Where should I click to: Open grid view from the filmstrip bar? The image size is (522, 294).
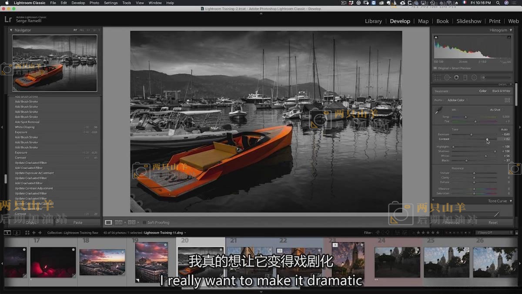27,233
